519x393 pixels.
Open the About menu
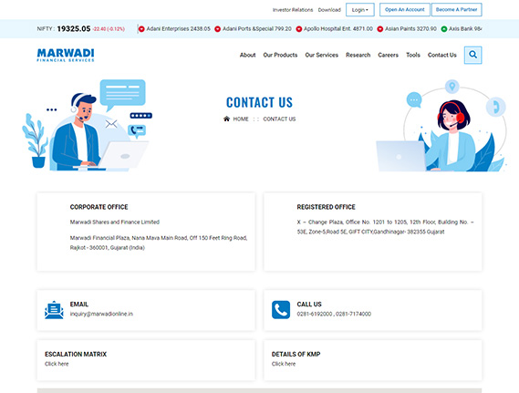coord(247,55)
